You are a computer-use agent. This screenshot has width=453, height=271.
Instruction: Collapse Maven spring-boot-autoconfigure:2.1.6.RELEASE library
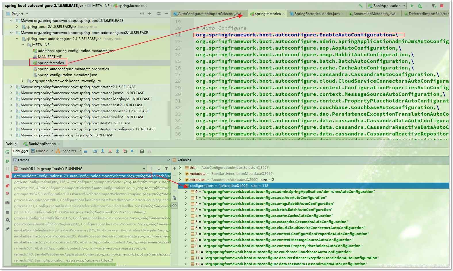coord(11,32)
